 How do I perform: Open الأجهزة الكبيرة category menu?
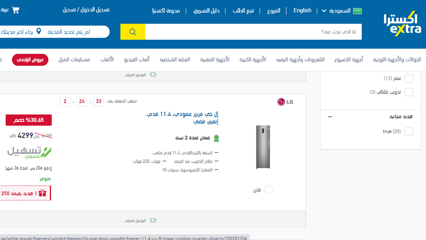(253, 60)
